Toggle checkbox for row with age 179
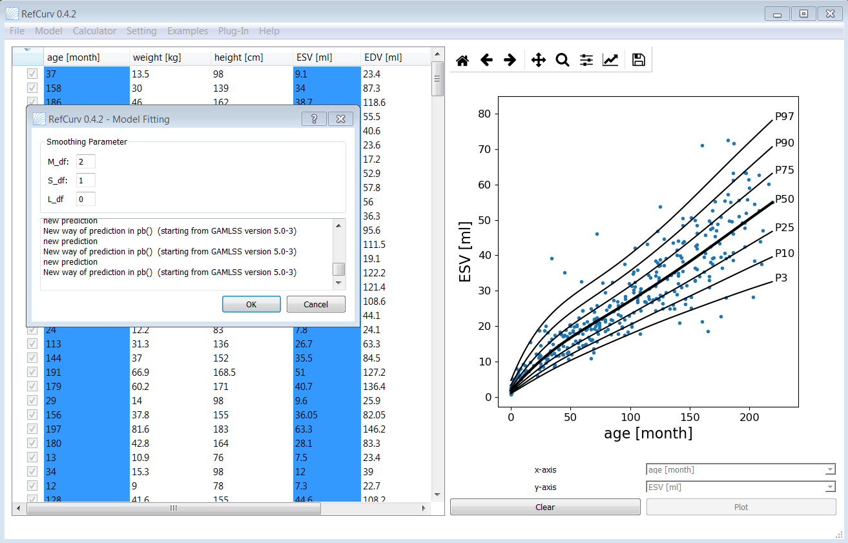Screen dimensions: 848x543 [x=32, y=387]
